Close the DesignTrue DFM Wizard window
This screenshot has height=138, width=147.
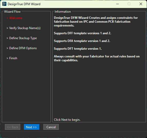point(141,4)
